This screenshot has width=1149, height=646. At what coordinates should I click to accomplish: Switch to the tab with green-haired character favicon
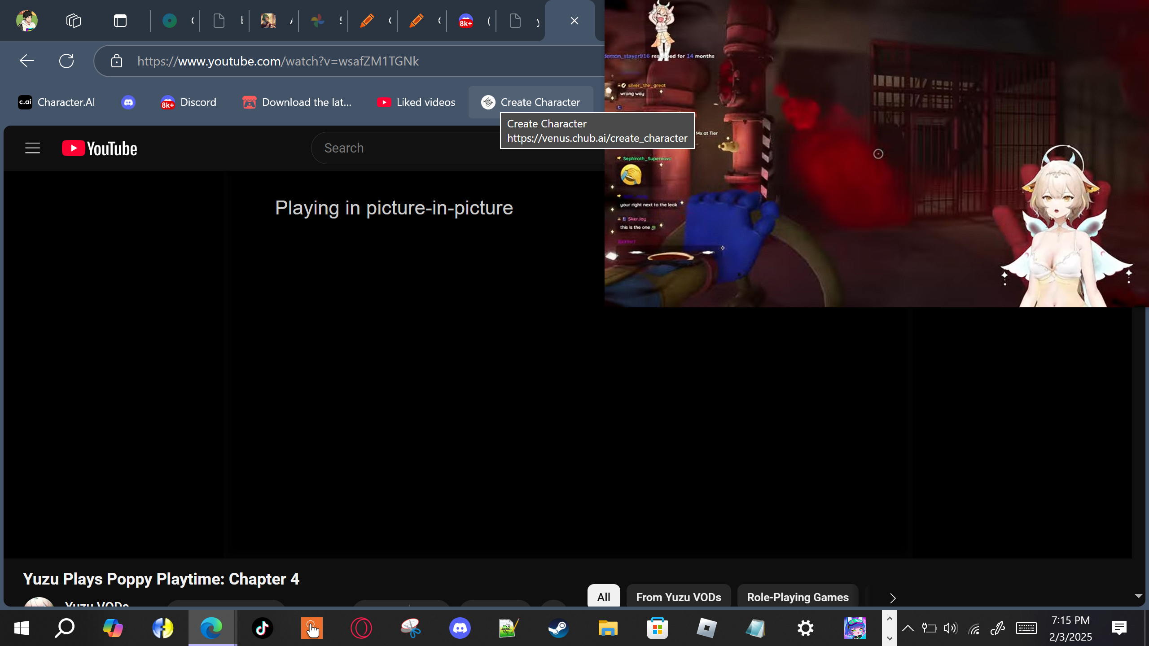coord(268,21)
